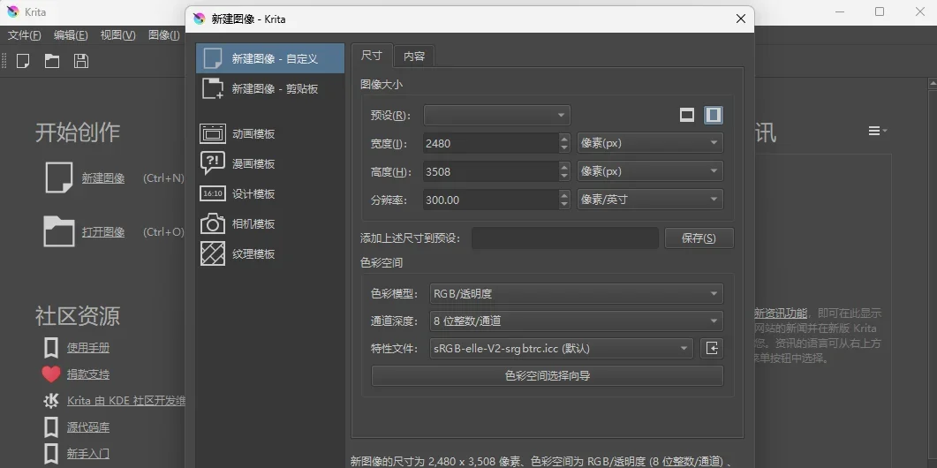Image resolution: width=937 pixels, height=468 pixels.
Task: Open width unit 像素(px) dropdown
Action: click(650, 143)
